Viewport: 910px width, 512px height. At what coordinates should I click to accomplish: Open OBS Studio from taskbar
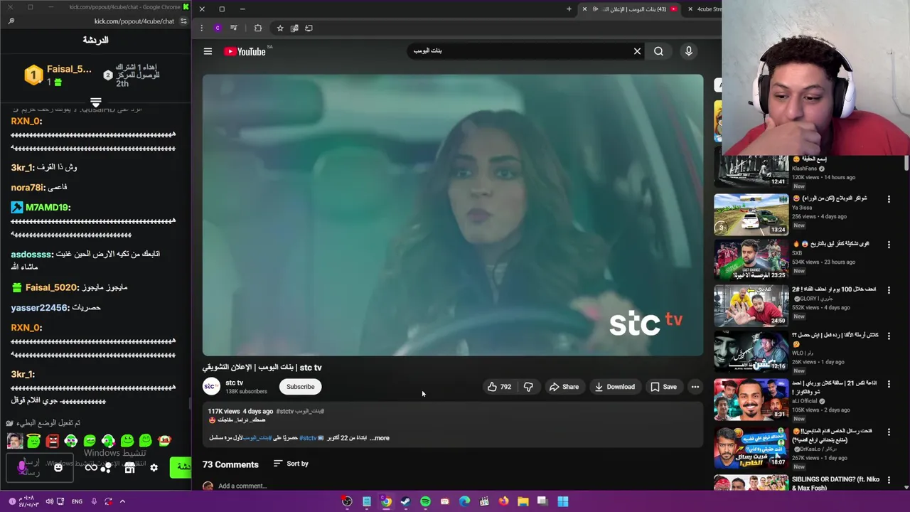347,501
